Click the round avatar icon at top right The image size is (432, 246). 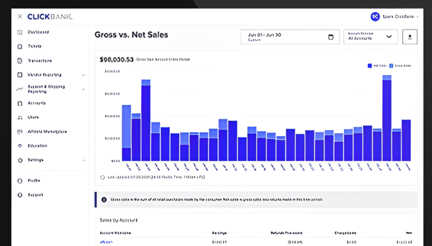375,17
